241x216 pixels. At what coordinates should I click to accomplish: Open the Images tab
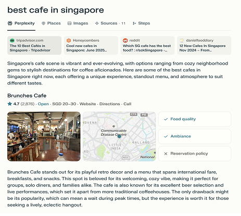coord(78,23)
